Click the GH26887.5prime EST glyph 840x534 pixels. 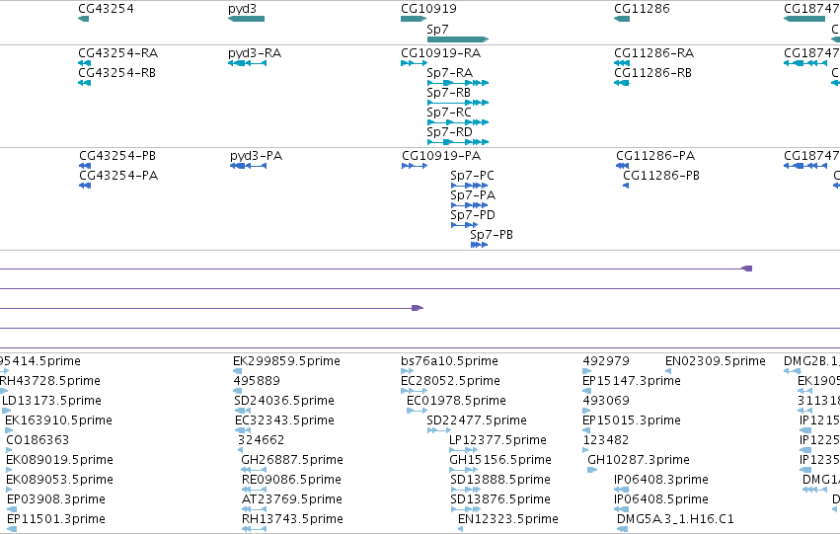(254, 470)
